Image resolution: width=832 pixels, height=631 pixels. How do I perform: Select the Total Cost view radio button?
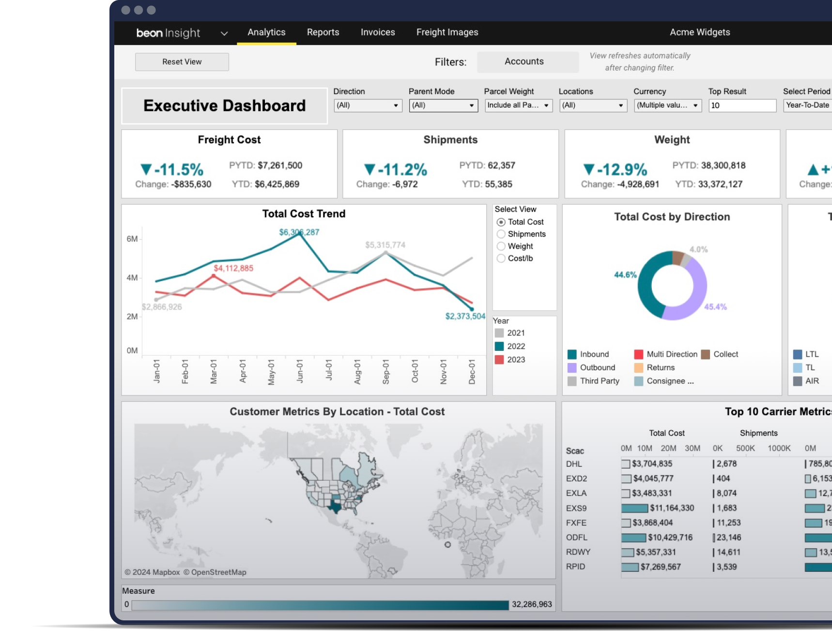click(x=501, y=222)
